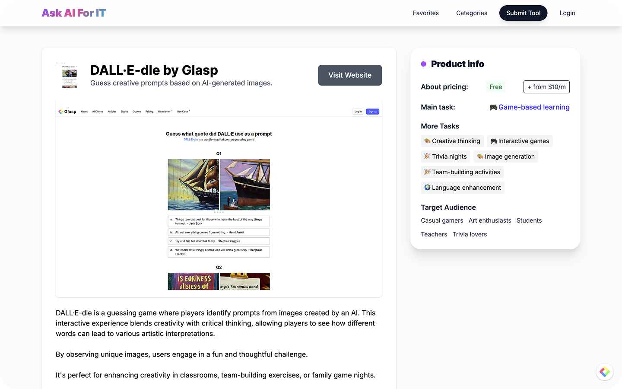Click the Submit Tool button
Viewport: 622px width, 389px height.
pos(523,13)
